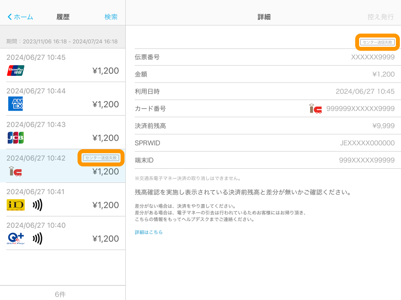Return home via the ホーム back chevron
The image size is (401, 300).
tap(19, 16)
